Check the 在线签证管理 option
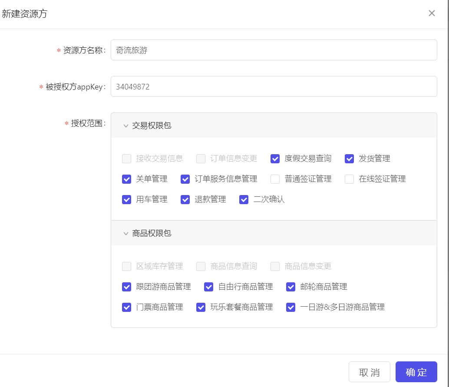Screen dimensions: 449x387 click(350, 179)
